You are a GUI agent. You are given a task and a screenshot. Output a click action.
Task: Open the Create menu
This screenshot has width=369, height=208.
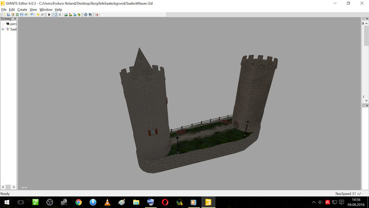pos(22,9)
